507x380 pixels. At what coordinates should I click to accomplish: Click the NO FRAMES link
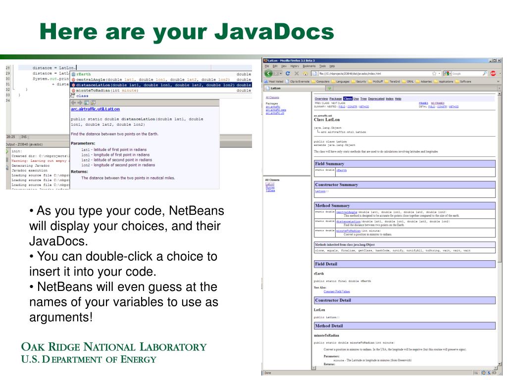tap(438, 103)
